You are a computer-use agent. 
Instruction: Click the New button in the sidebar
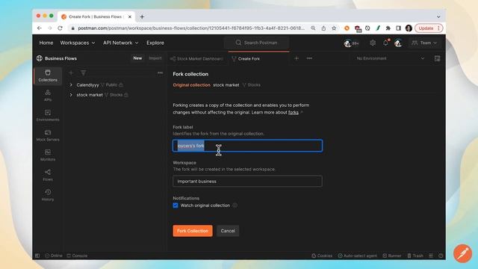coord(137,58)
